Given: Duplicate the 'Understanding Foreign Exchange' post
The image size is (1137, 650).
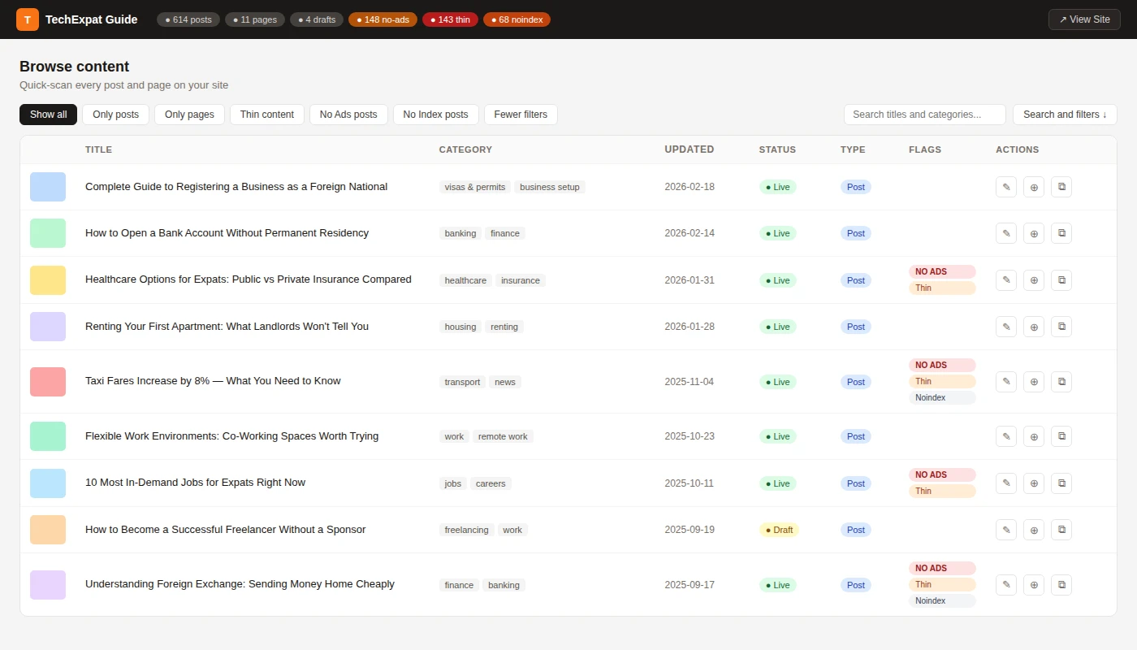Looking at the screenshot, I should tap(1061, 584).
